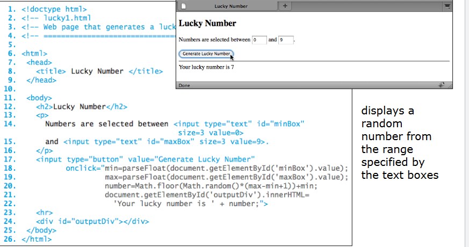Click the closing '</html>' code line
This screenshot has width=469, height=247.
(37, 239)
